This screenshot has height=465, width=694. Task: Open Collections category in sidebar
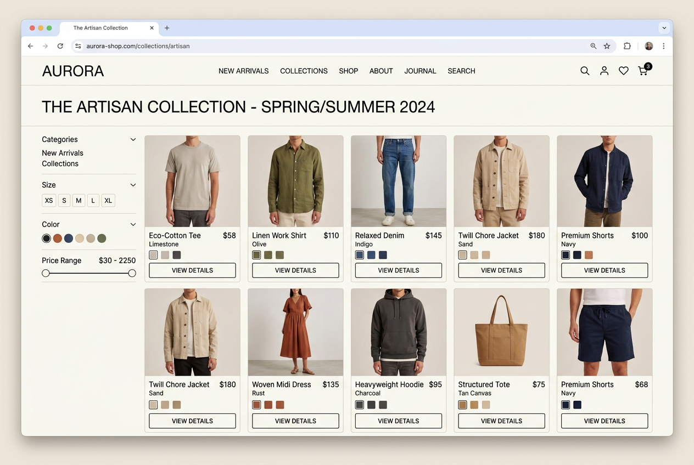point(60,163)
